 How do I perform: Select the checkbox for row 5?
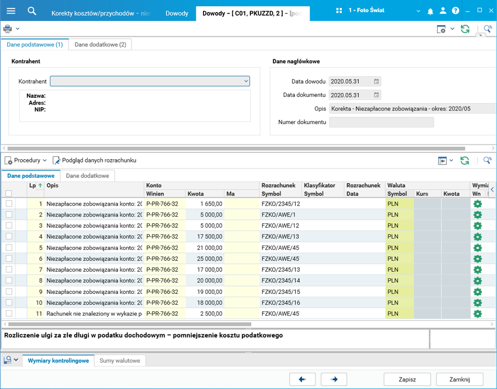point(9,248)
